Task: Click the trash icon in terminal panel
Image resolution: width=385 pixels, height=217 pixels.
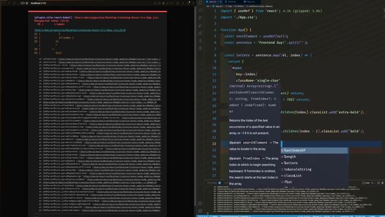Action: (383, 183)
